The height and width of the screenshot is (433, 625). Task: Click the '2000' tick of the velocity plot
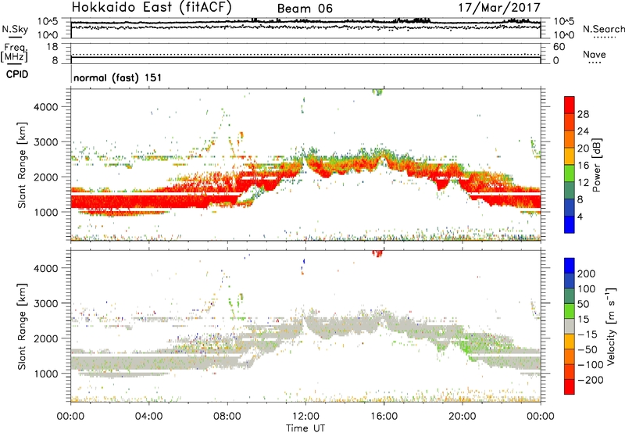(x=45, y=338)
